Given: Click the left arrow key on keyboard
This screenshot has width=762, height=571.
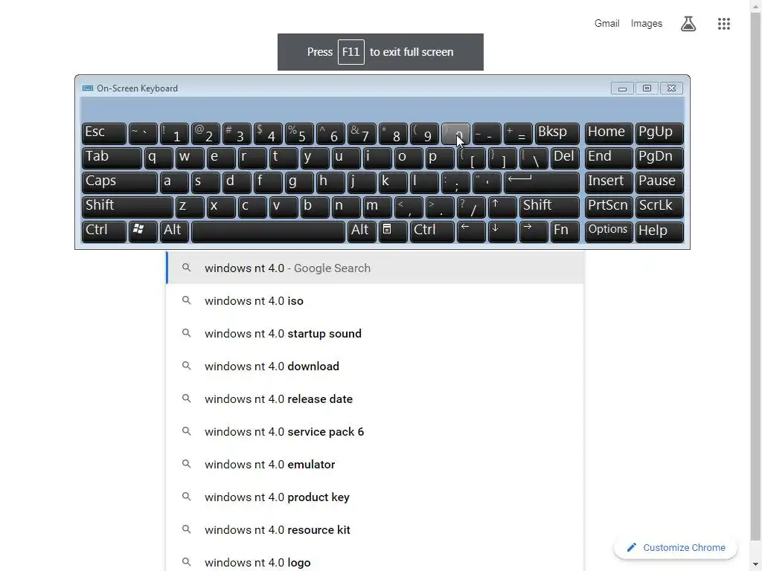Looking at the screenshot, I should click(471, 232).
